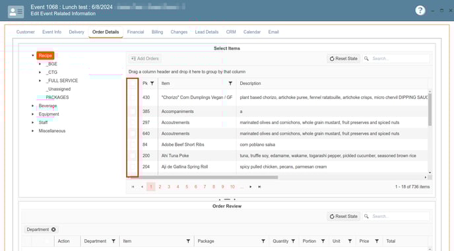Expand the _CTG tree node
This screenshot has height=251, width=454.
40,72
